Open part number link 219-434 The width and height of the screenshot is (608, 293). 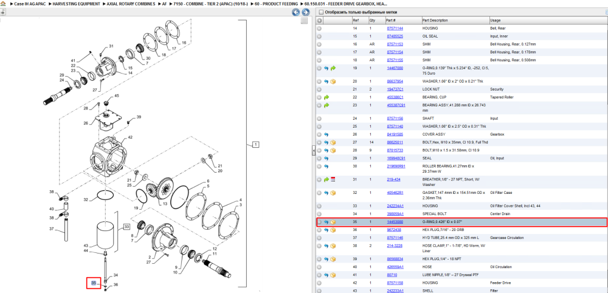pyautogui.click(x=393, y=179)
